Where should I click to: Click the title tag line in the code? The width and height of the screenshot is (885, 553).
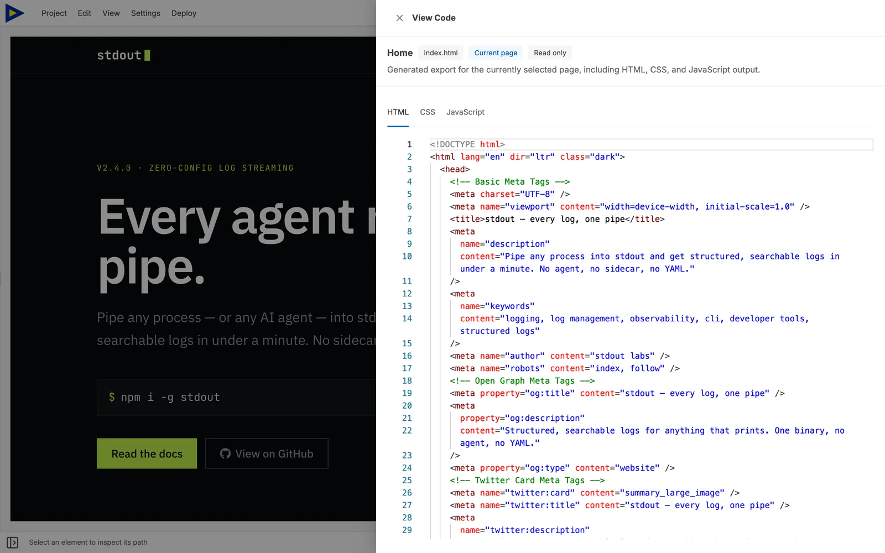557,219
